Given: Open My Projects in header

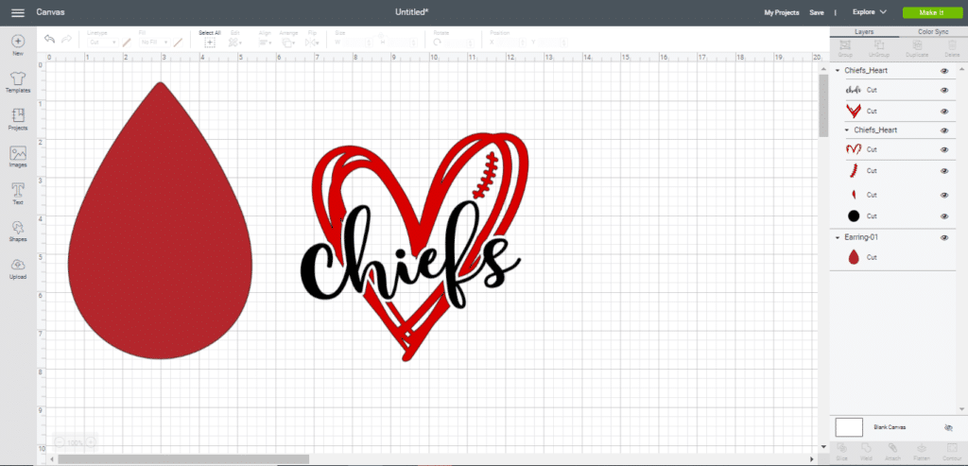Looking at the screenshot, I should 782,12.
